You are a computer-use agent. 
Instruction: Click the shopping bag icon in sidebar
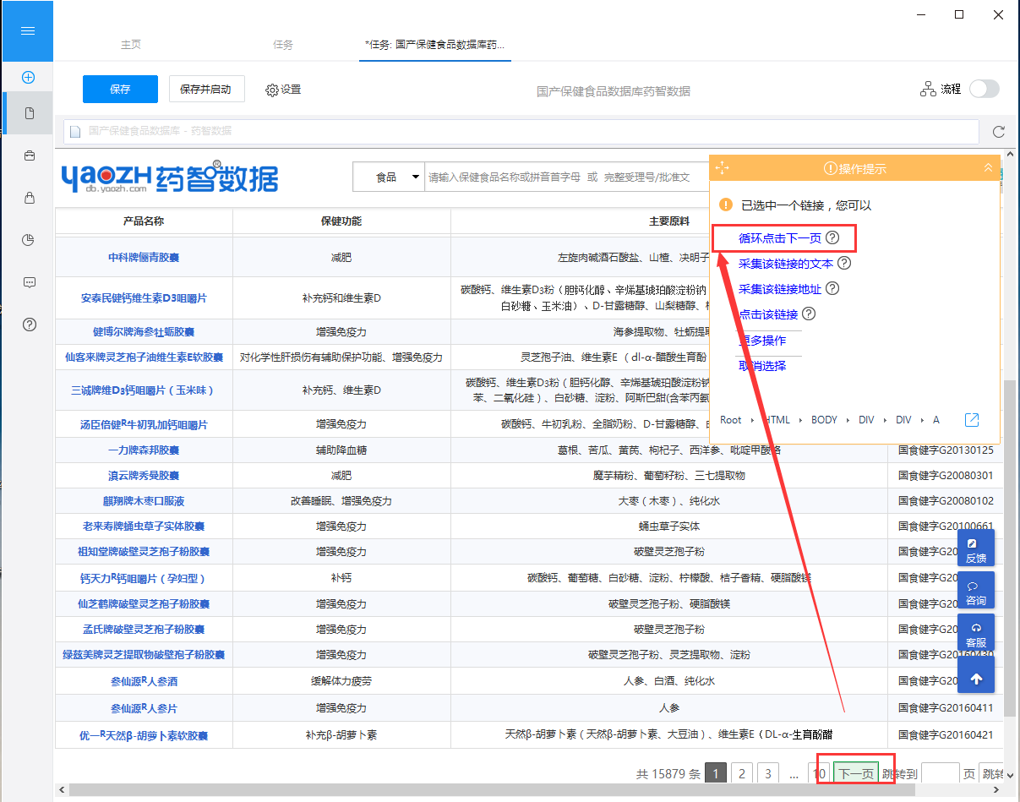[30, 198]
